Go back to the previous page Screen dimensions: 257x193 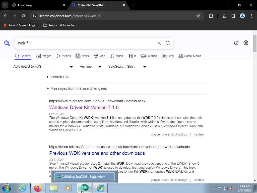[6, 16]
